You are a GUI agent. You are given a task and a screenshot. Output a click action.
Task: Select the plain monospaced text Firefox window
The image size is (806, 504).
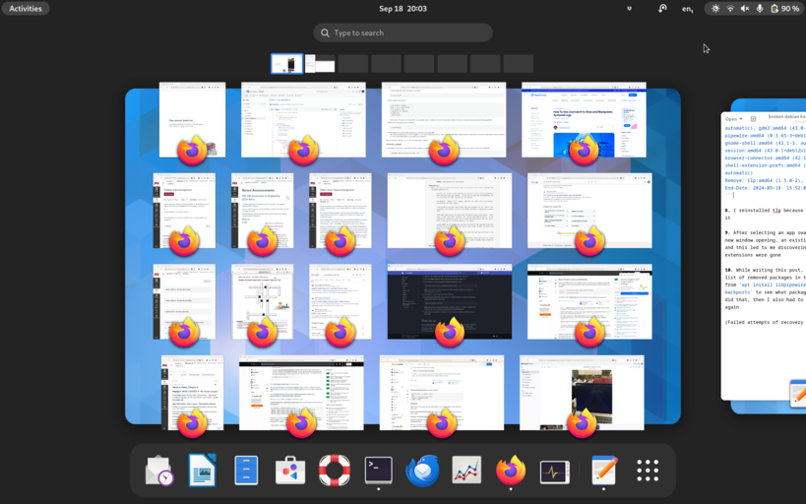click(x=450, y=211)
